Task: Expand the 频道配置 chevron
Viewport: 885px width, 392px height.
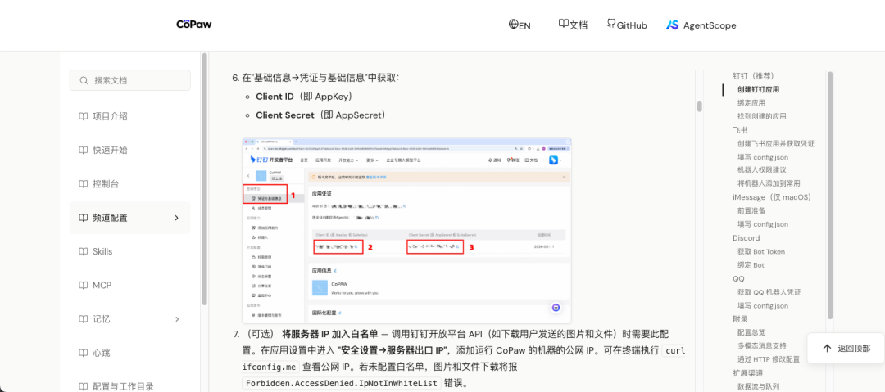Action: coord(177,218)
